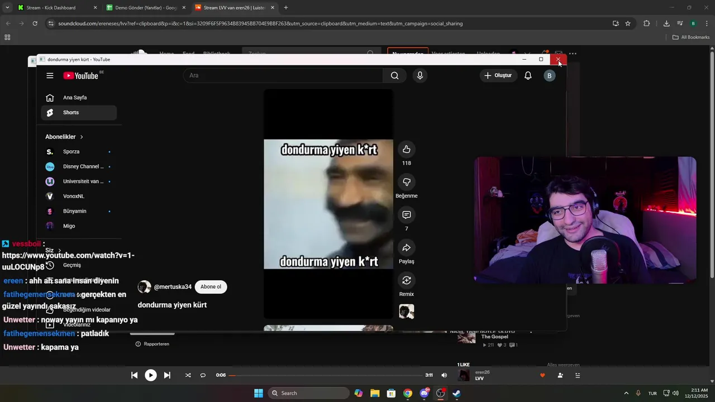
Task: Bookmark this page with star icon
Action: 628,23
